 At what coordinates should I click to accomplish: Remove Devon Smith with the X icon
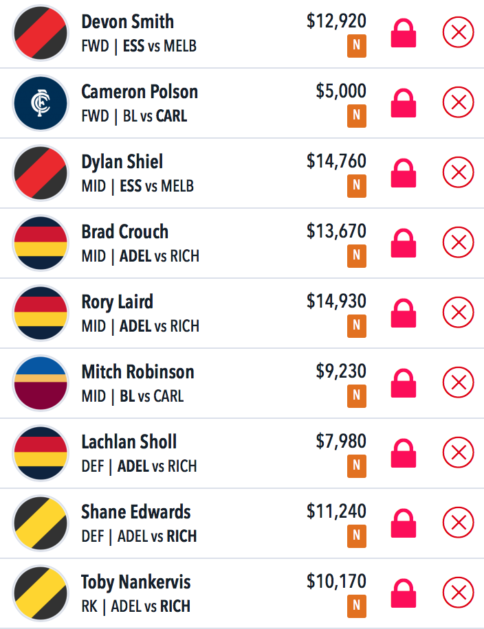459,32
